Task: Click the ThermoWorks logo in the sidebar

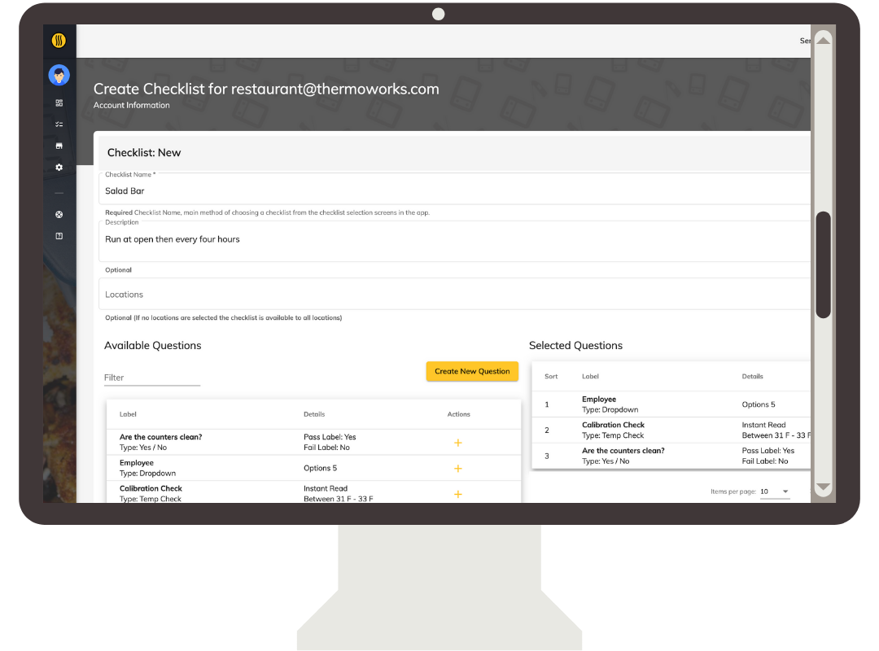Action: [x=59, y=41]
